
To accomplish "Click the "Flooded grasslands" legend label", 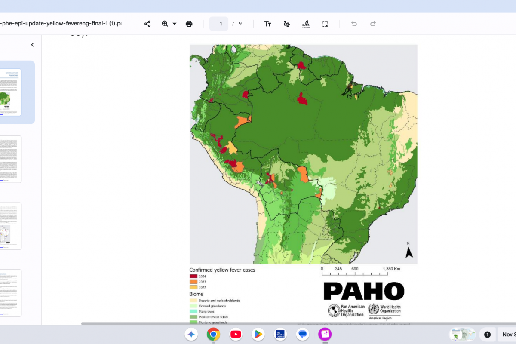I will tap(213, 306).
